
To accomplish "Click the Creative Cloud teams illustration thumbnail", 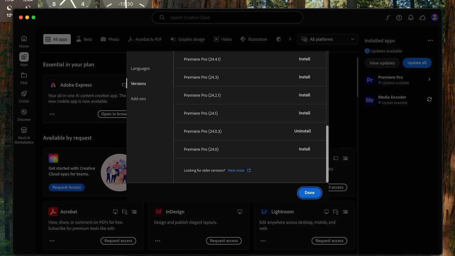I will (x=114, y=173).
